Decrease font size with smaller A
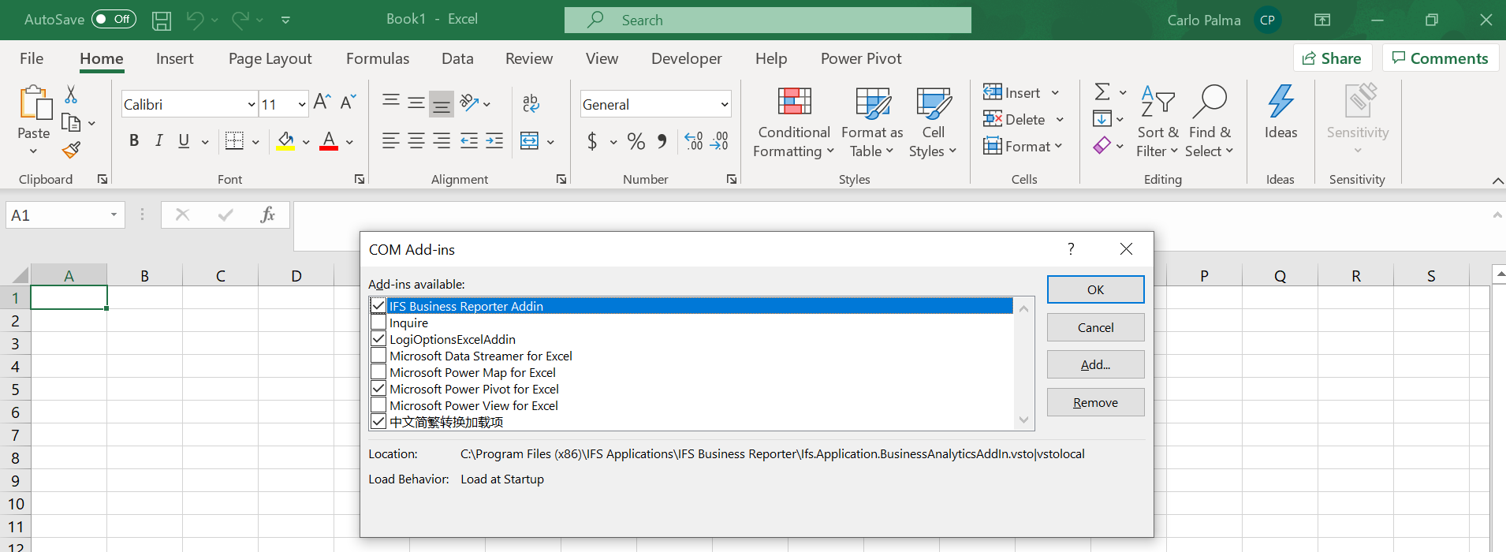 pyautogui.click(x=348, y=102)
